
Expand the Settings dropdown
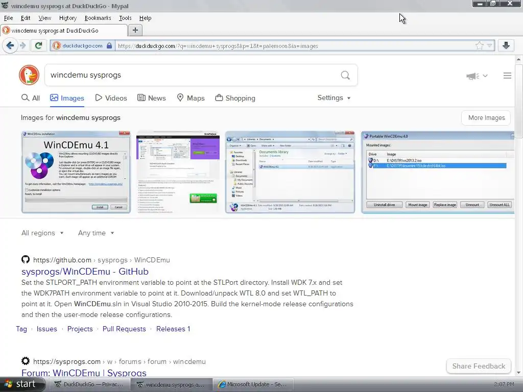click(x=334, y=97)
